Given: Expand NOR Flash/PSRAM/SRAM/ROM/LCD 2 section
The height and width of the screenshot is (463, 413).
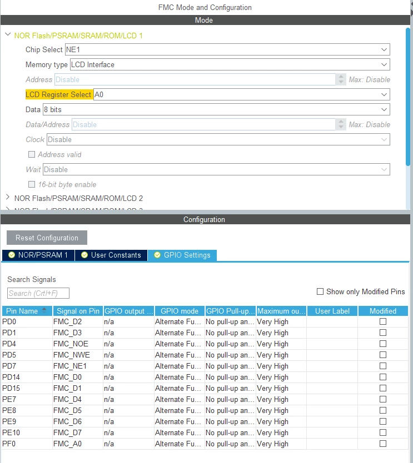Looking at the screenshot, I should point(8,197).
